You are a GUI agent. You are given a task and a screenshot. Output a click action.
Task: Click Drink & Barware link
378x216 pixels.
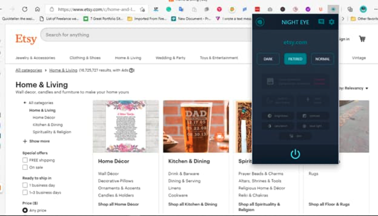click(183, 174)
